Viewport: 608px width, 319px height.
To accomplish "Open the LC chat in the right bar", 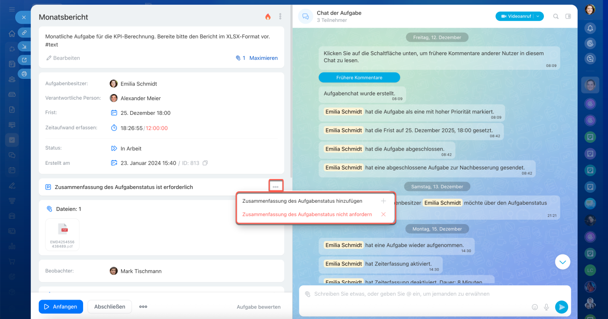I will [x=590, y=270].
